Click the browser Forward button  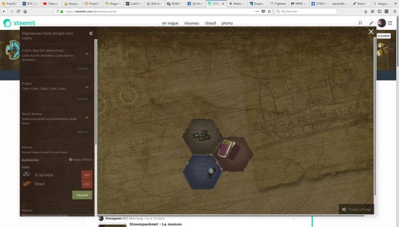(11, 12)
